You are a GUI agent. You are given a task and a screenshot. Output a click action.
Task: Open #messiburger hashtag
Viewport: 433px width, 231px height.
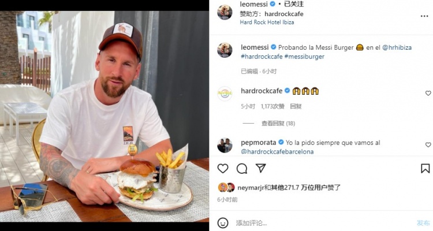(x=304, y=57)
